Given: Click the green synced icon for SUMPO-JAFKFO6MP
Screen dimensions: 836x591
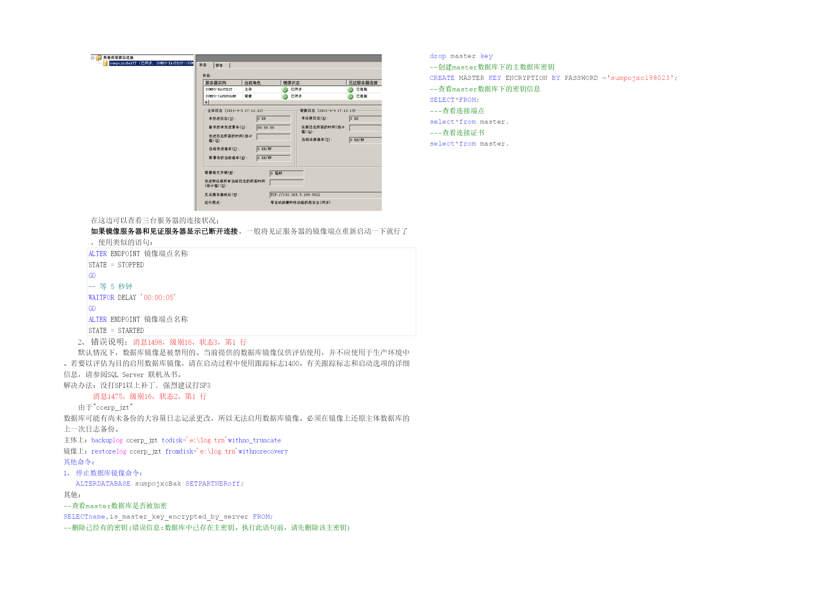Looking at the screenshot, I should [x=285, y=96].
